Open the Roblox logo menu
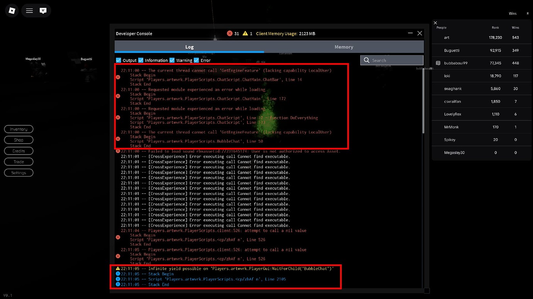This screenshot has height=299, width=533. tap(12, 10)
